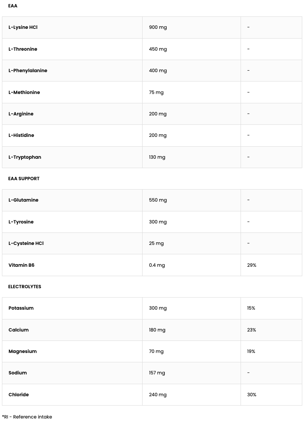Image resolution: width=305 pixels, height=422 pixels.
Task: Click the Potassium 15% reference intake
Action: (251, 308)
